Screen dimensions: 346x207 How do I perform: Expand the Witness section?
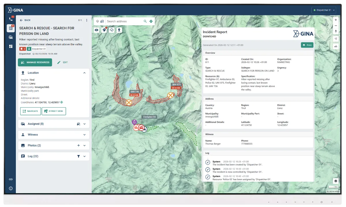[x=84, y=135]
